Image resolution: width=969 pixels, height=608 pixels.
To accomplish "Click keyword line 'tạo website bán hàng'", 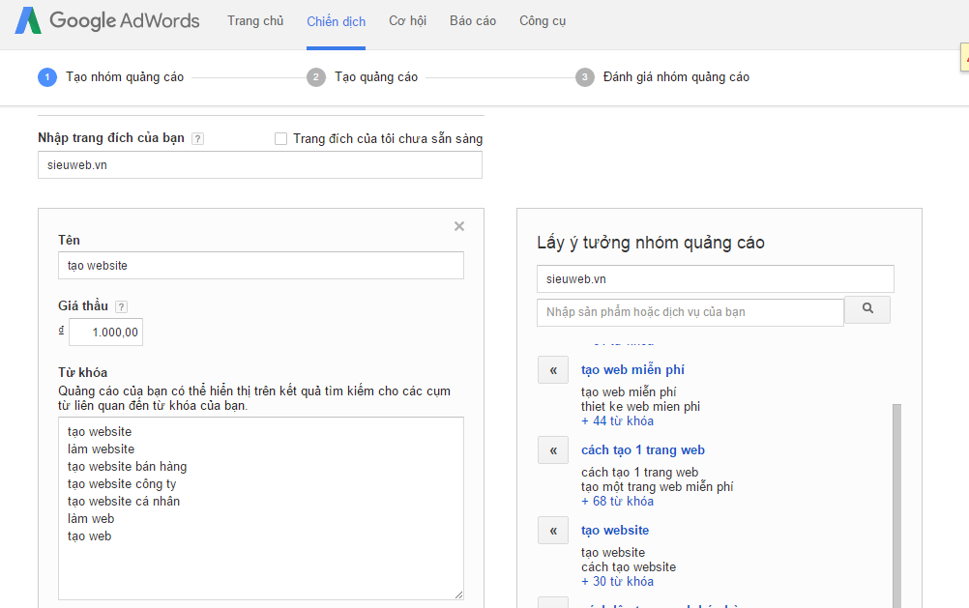I will point(128,467).
